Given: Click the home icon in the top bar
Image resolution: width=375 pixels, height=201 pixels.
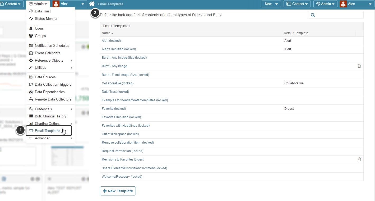Looking at the screenshot, I should pos(91,4).
